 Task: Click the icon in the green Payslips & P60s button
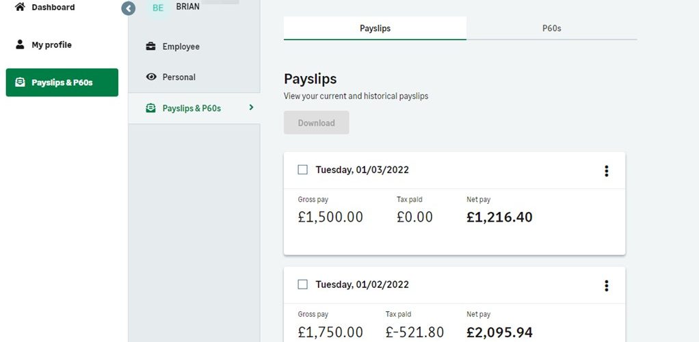click(20, 83)
